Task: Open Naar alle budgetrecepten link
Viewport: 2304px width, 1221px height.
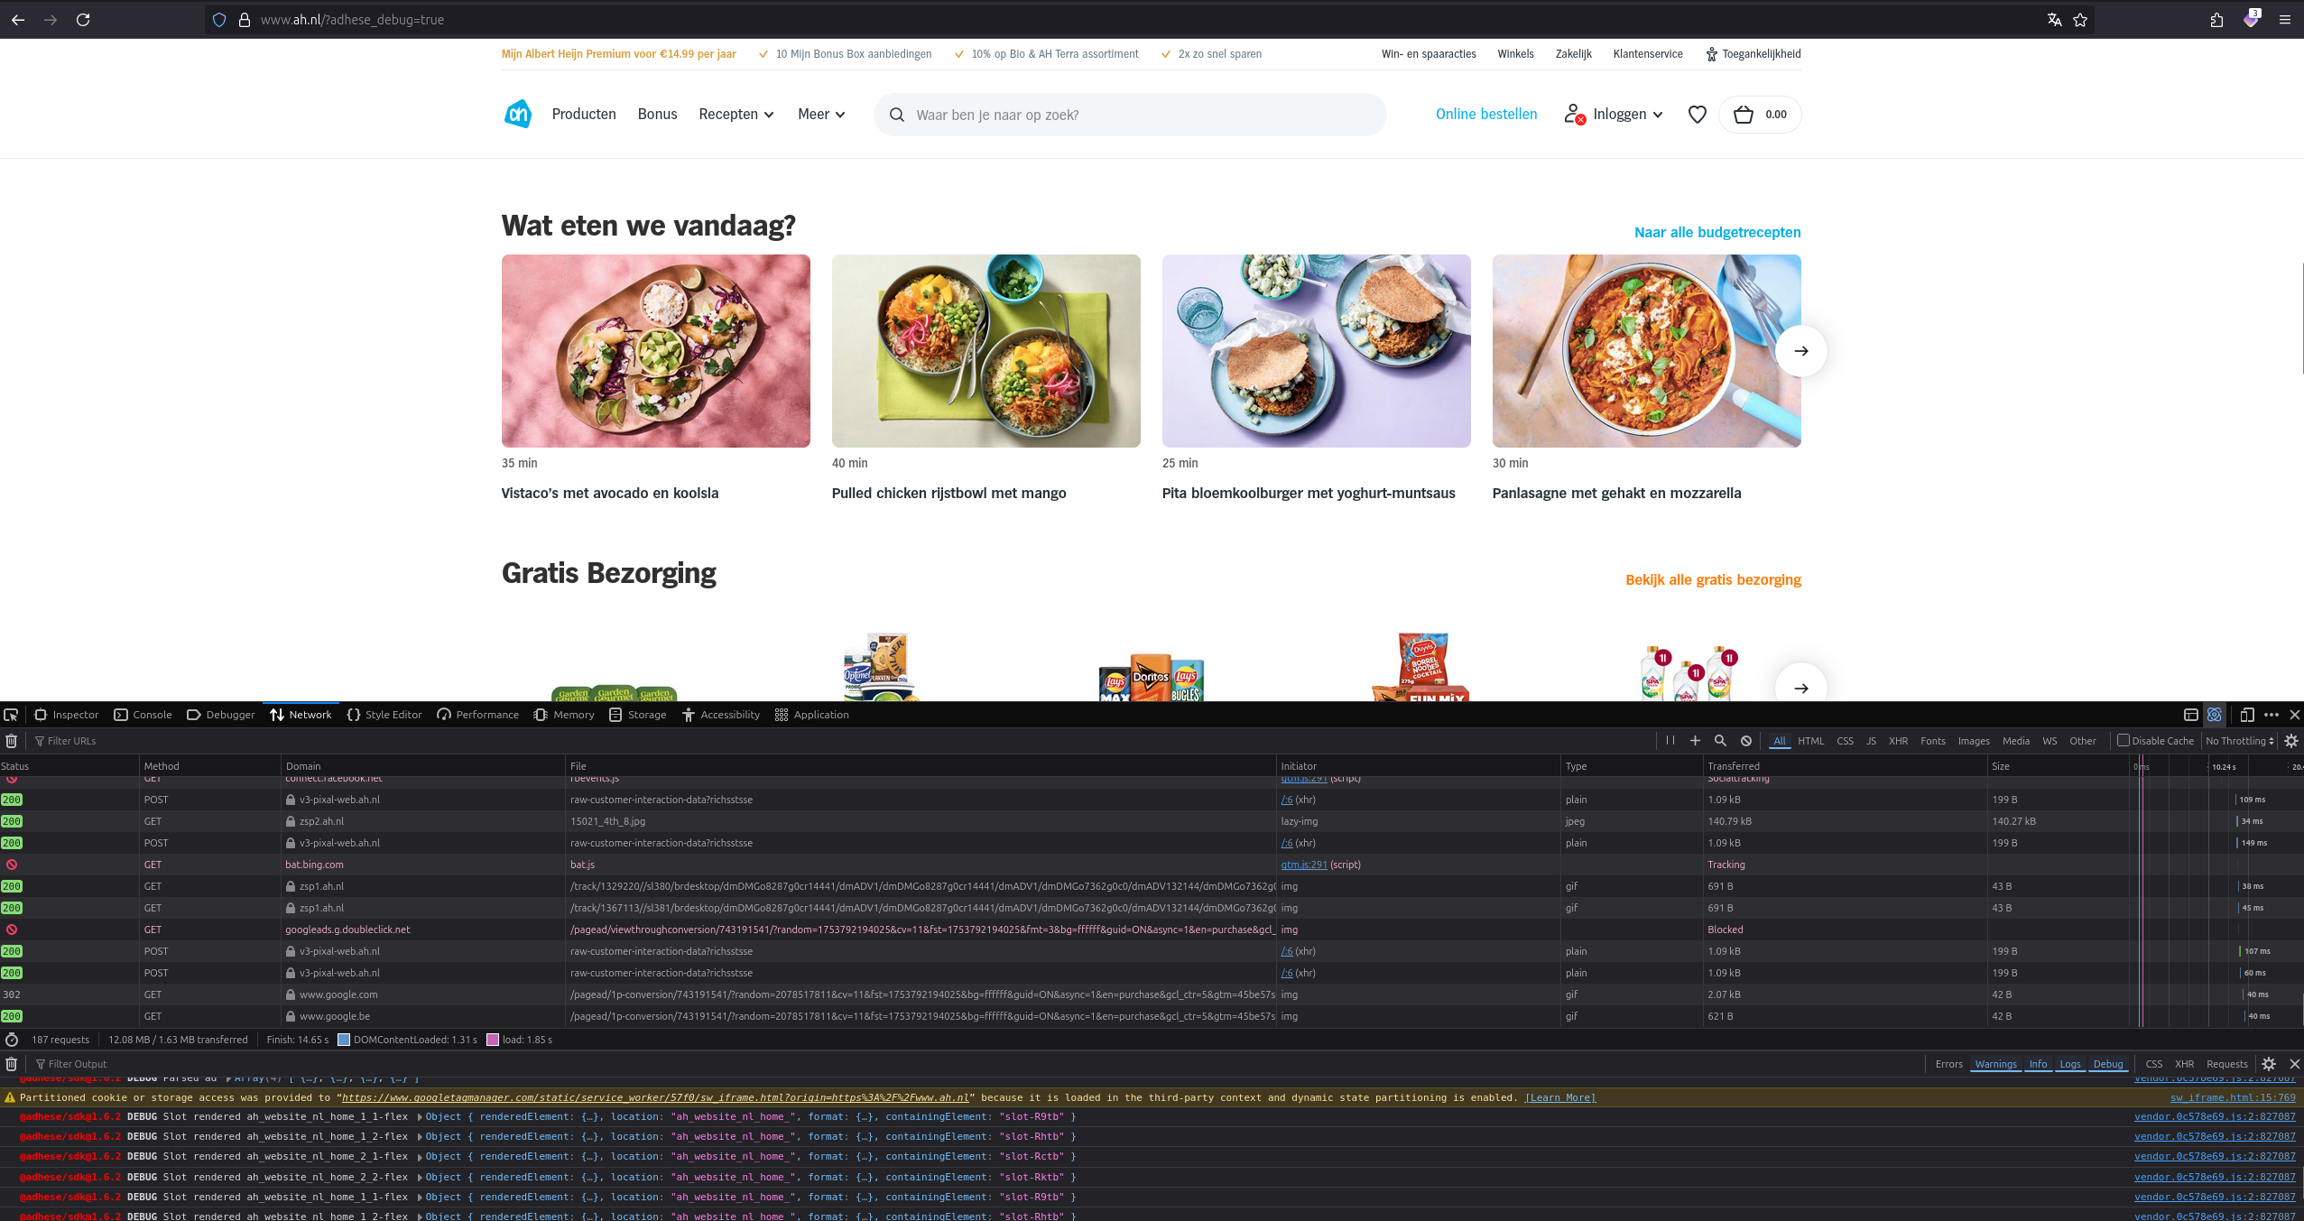Action: [1717, 232]
